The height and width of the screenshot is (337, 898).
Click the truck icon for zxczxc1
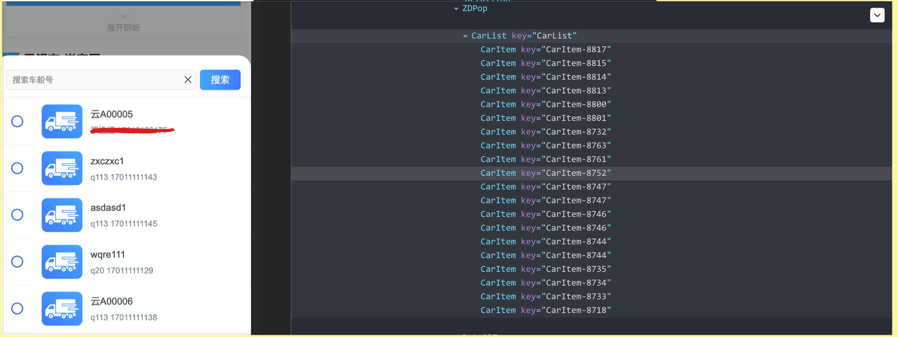pyautogui.click(x=62, y=168)
